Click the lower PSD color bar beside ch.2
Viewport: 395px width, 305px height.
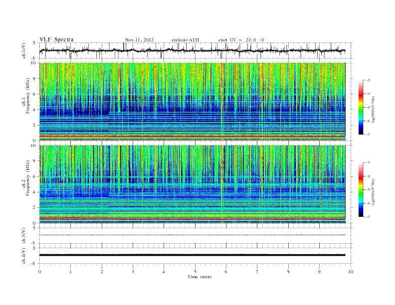point(361,189)
